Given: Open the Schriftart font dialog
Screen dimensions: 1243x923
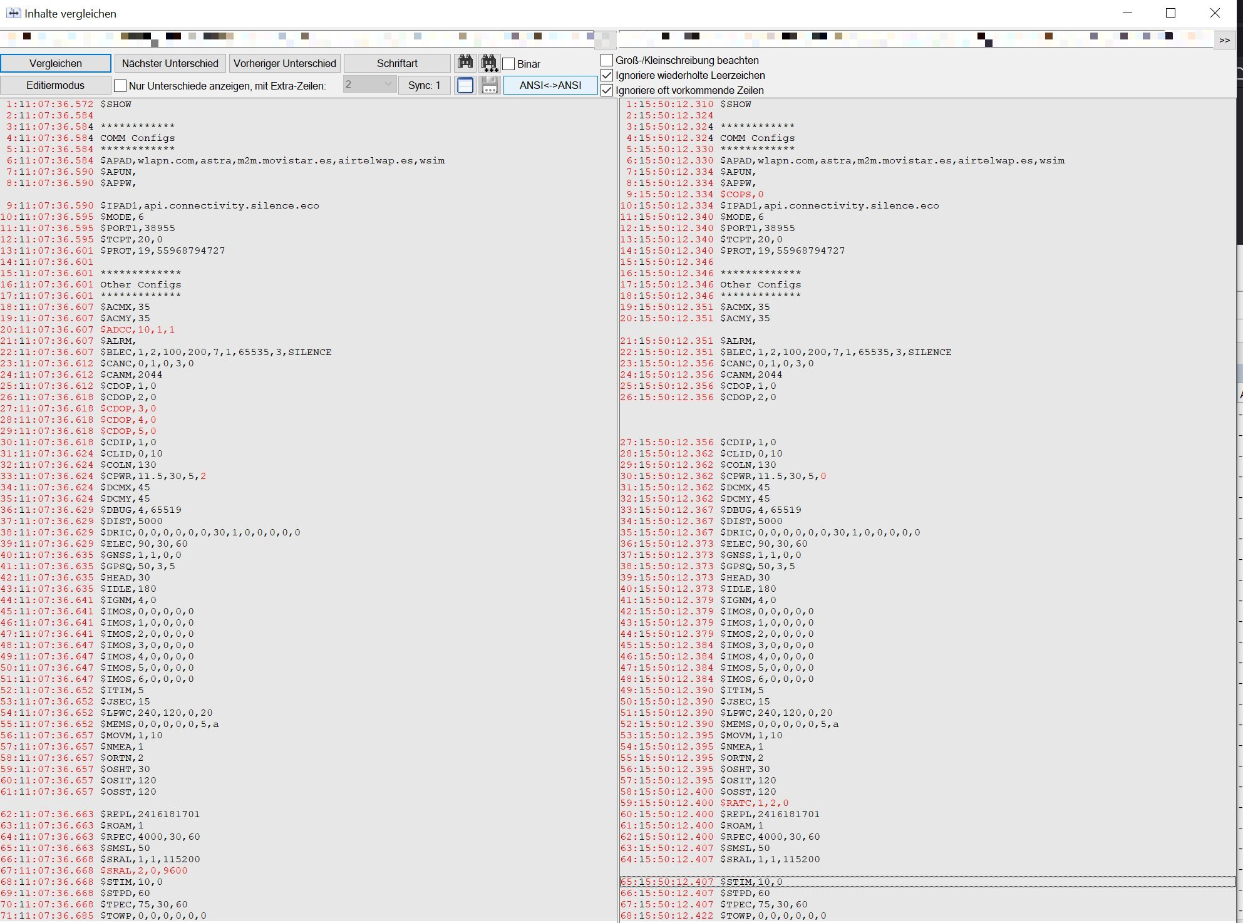Looking at the screenshot, I should pos(397,63).
